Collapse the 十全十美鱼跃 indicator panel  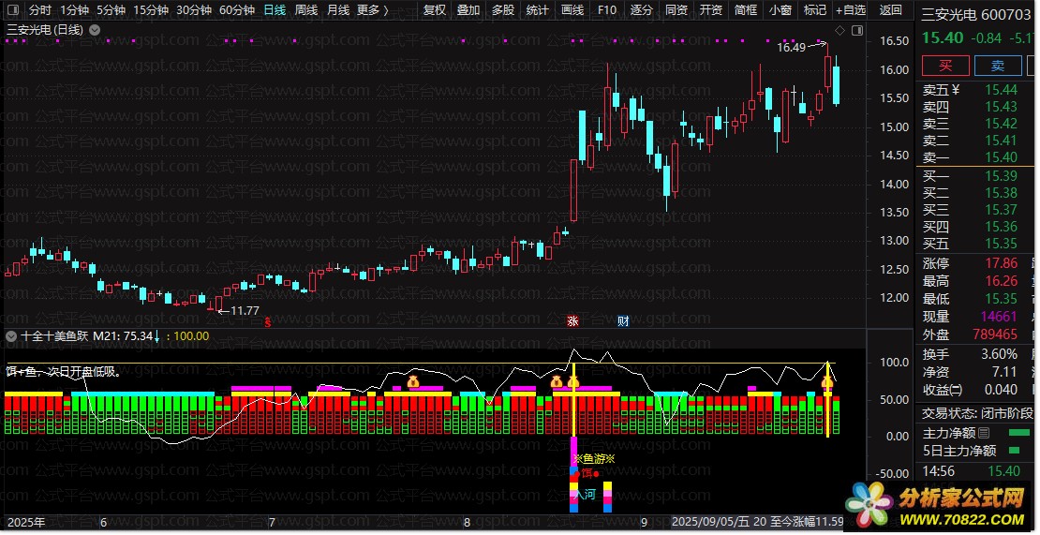pyautogui.click(x=10, y=335)
